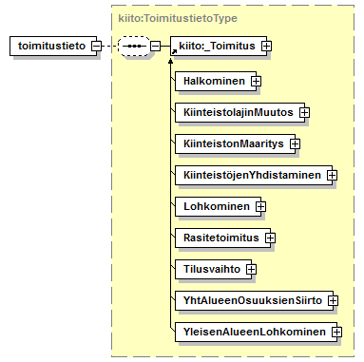Click the reference arrow on kiito:_Toimitus

point(174,51)
